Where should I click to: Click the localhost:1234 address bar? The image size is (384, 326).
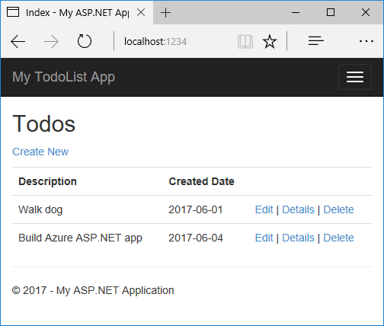tap(155, 41)
